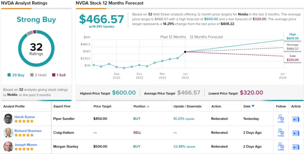
Task: Click Harsh Kumar's profile photo
Action: coord(8,119)
